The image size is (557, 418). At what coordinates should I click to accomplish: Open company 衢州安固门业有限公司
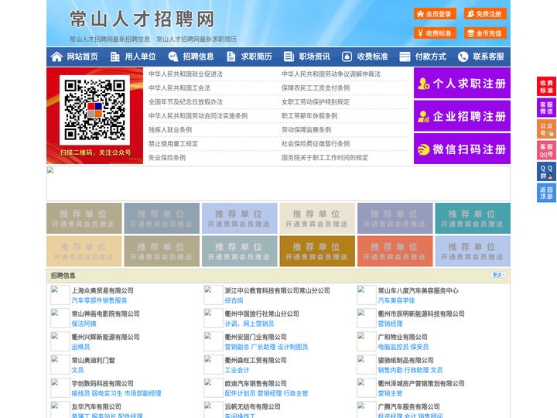click(x=255, y=337)
